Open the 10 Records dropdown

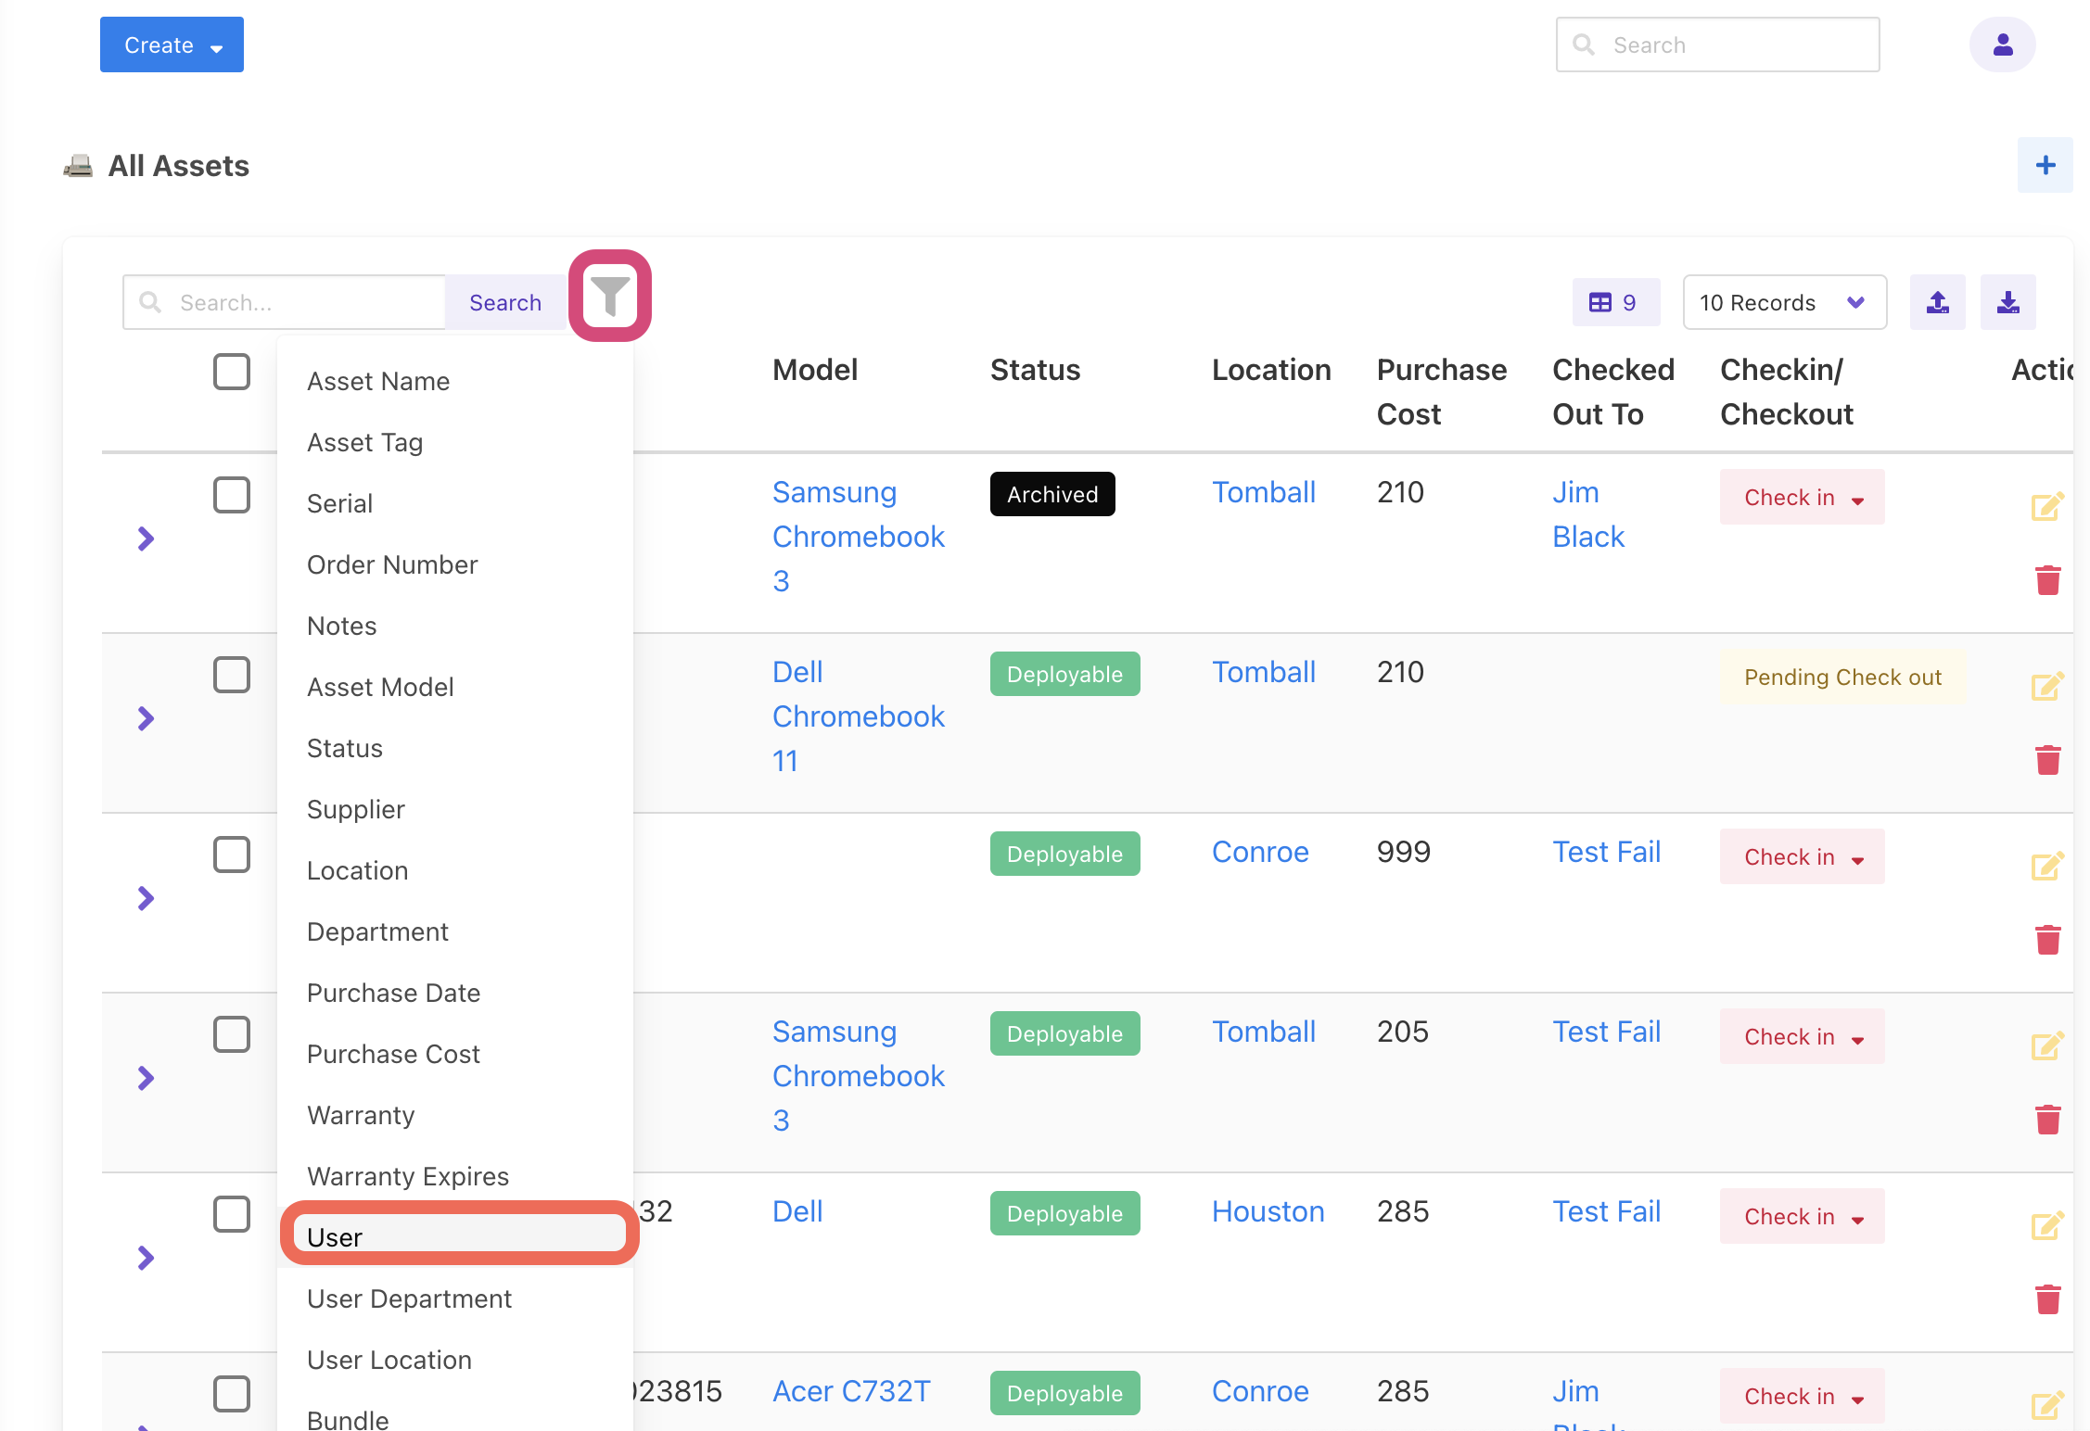point(1783,302)
